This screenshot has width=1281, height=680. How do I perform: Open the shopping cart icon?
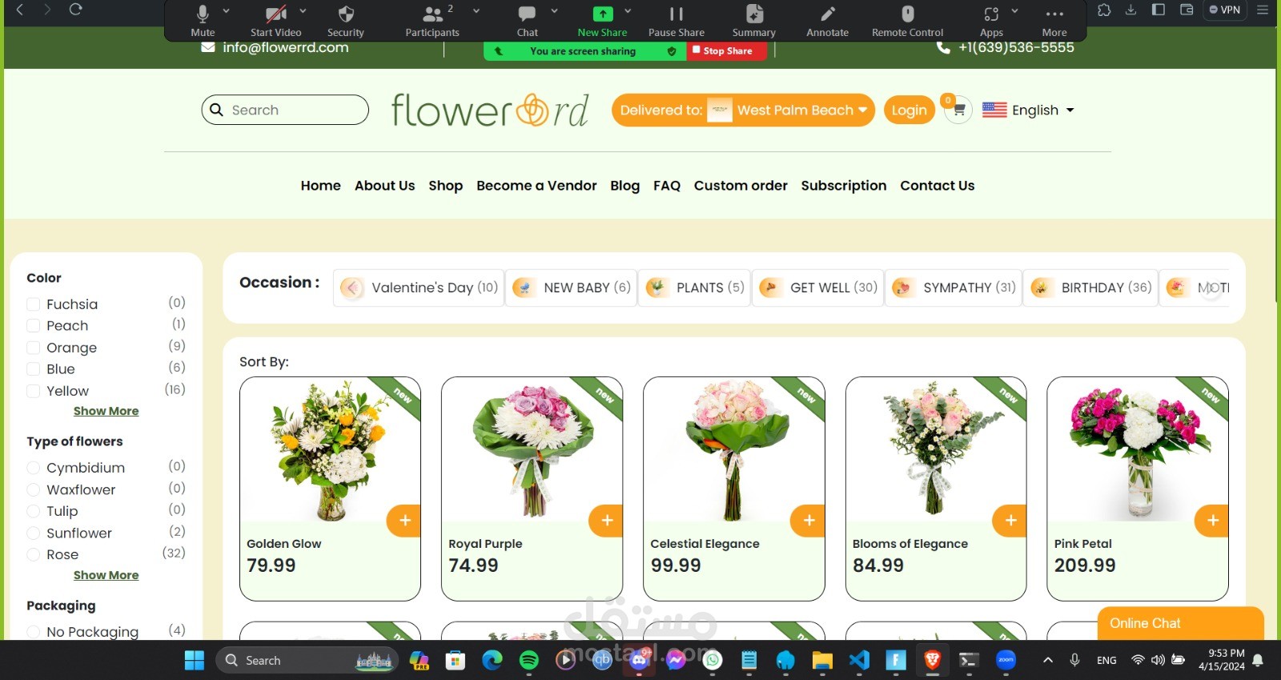(x=958, y=110)
